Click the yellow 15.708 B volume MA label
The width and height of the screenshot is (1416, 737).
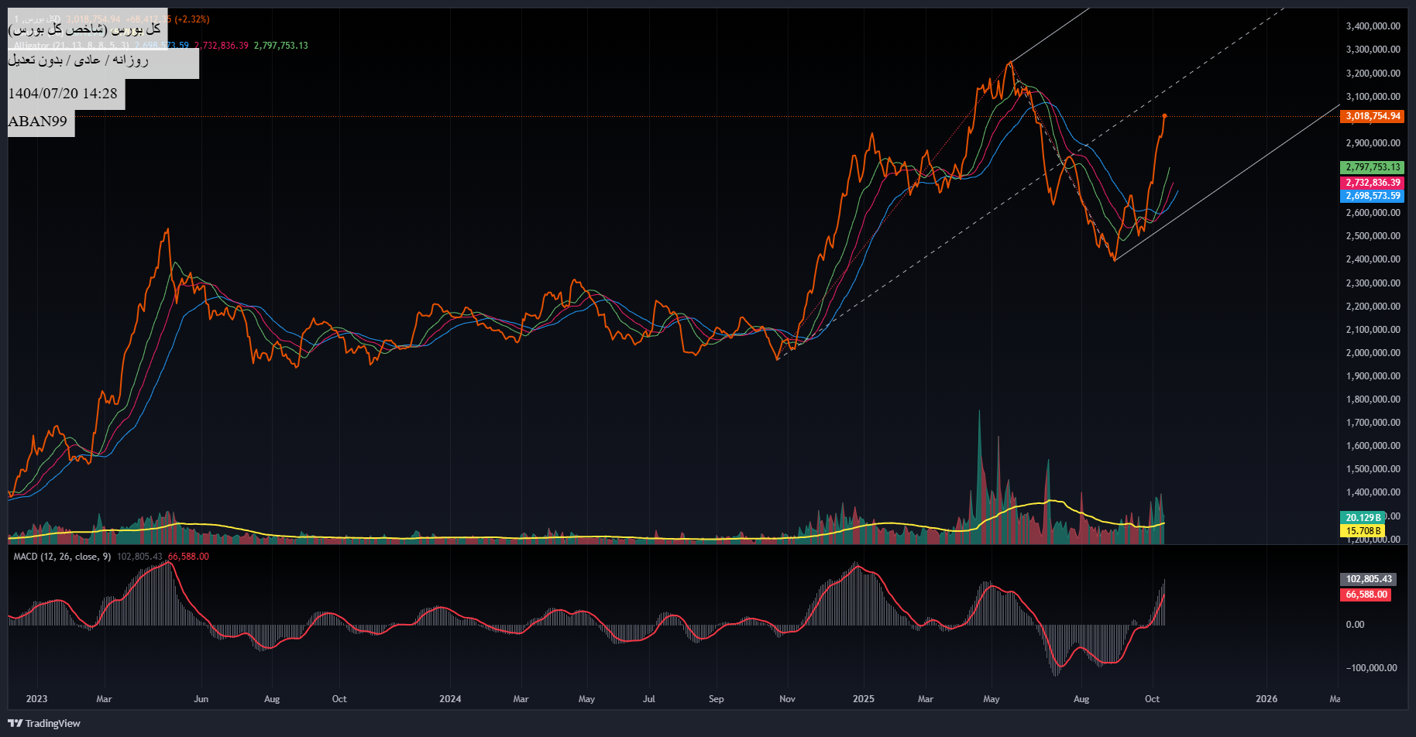coord(1362,531)
